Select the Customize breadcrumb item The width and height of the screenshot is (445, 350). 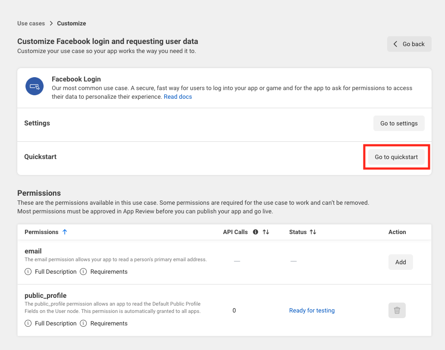tap(71, 23)
